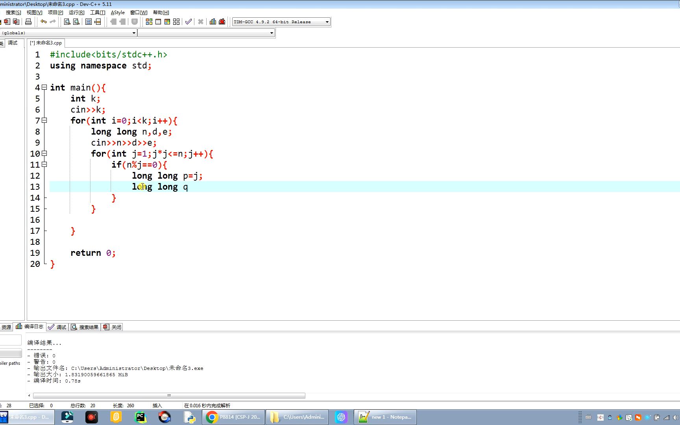Delete profiling information icon
Viewport: 680px width, 425px height.
222,22
